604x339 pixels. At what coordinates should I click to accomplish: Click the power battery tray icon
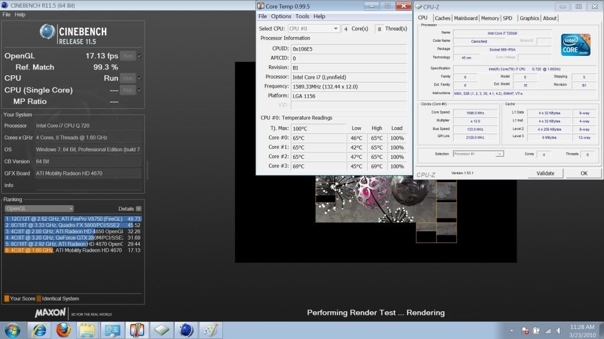536,331
